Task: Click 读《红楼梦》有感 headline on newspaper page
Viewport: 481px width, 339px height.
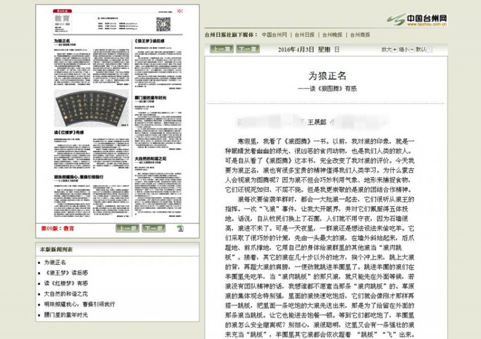Action: coord(69,132)
